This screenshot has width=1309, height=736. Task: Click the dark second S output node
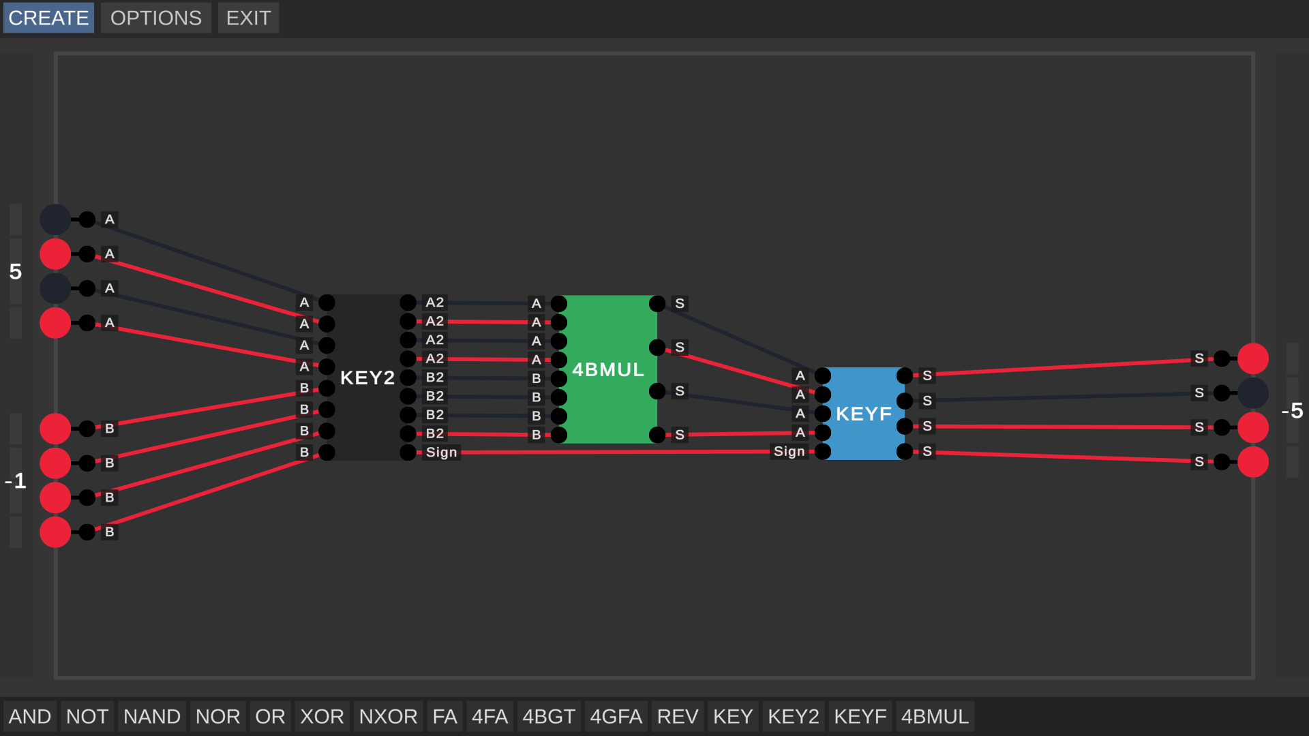[x=1252, y=393]
